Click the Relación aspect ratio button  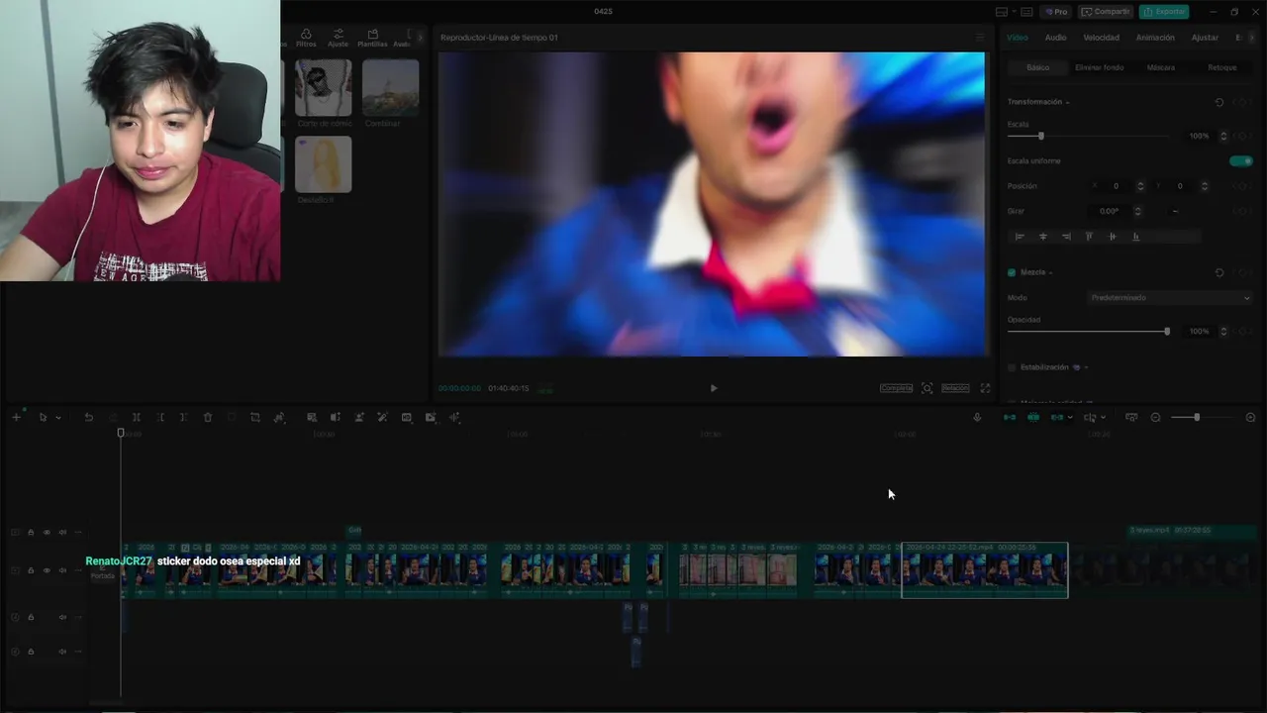click(x=955, y=388)
